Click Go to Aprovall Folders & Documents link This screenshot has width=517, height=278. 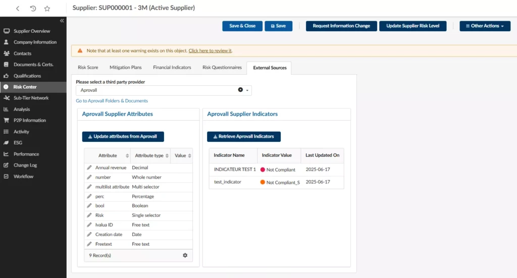pyautogui.click(x=112, y=101)
